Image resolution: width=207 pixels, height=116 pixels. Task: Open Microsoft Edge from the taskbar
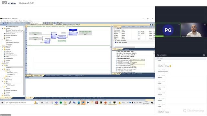[x=79, y=102]
